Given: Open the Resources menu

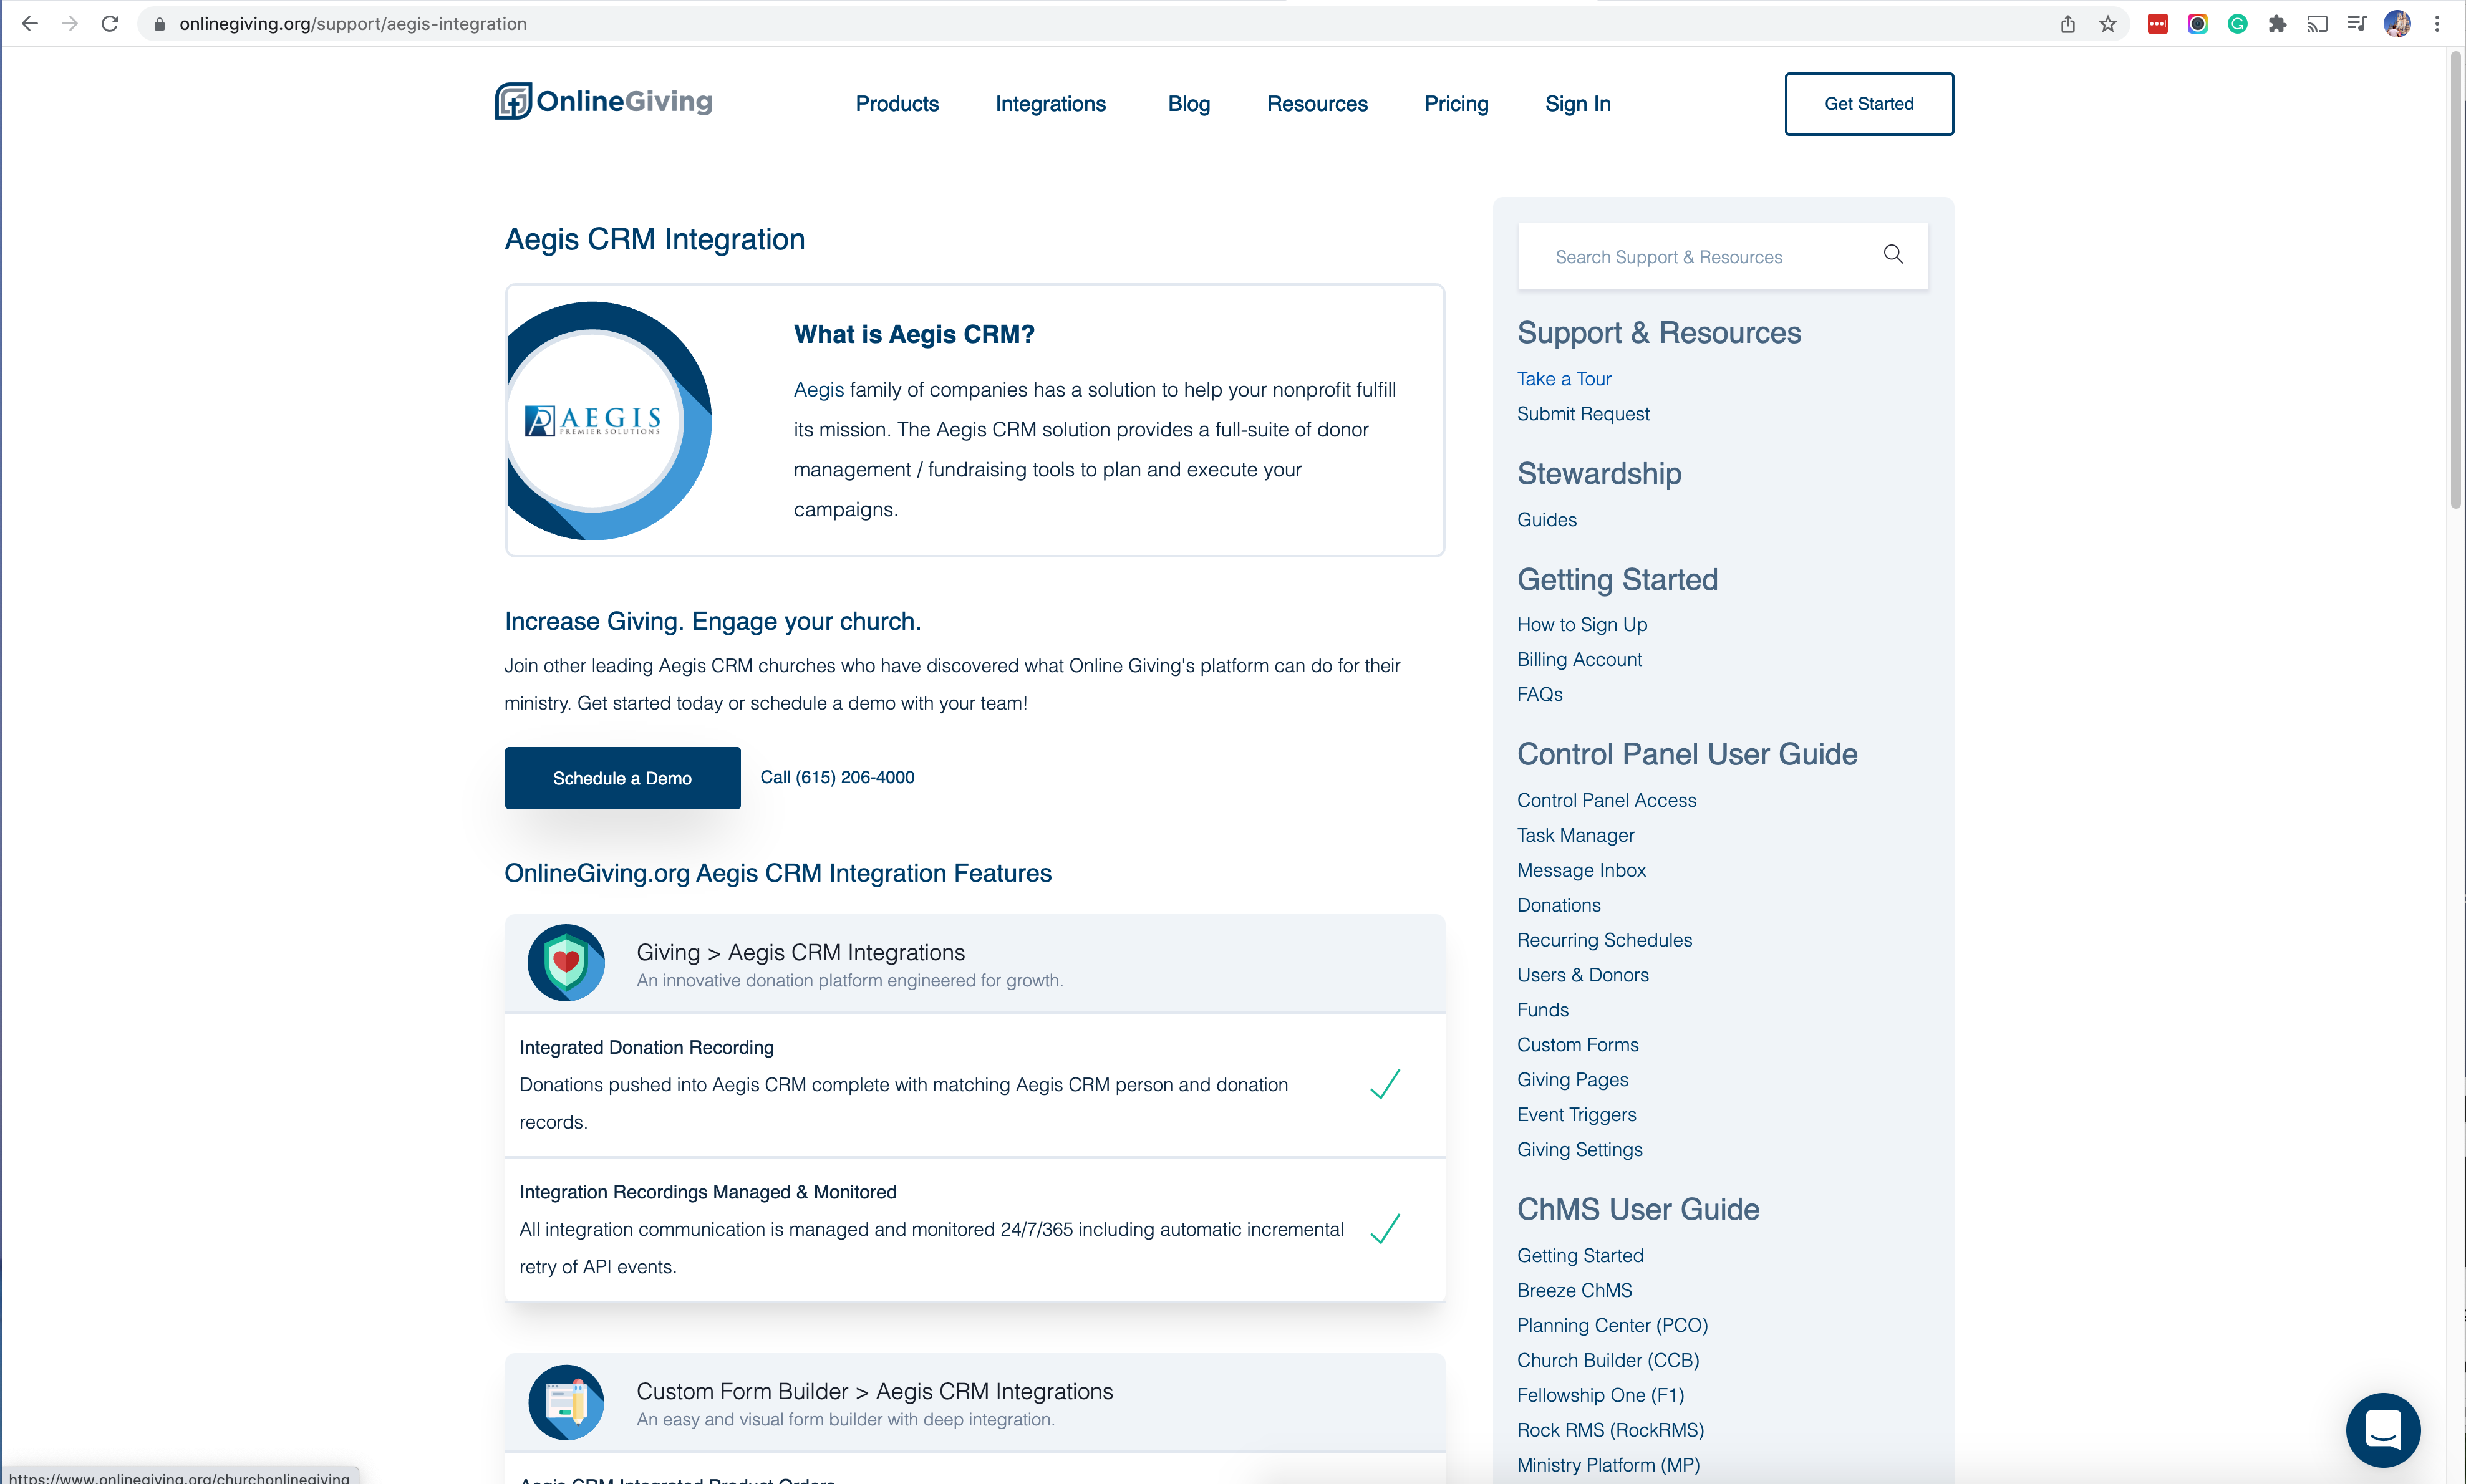Looking at the screenshot, I should pos(1317,104).
